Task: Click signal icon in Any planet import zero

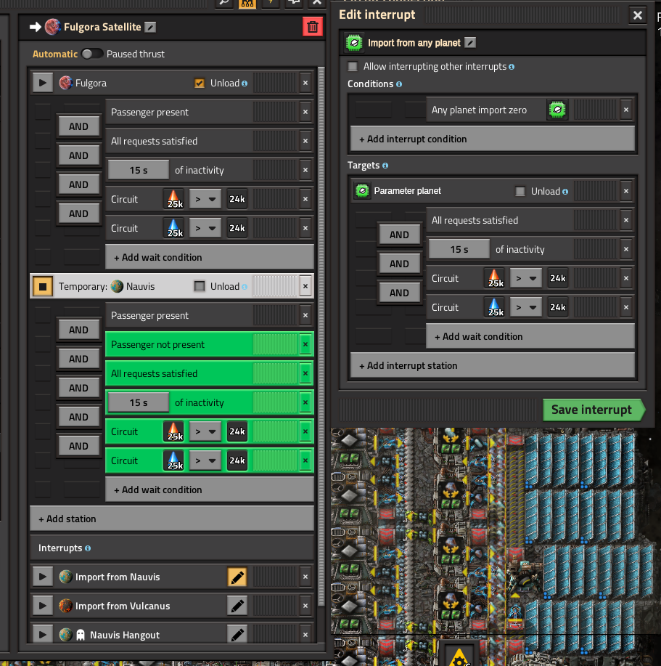Action: point(557,110)
